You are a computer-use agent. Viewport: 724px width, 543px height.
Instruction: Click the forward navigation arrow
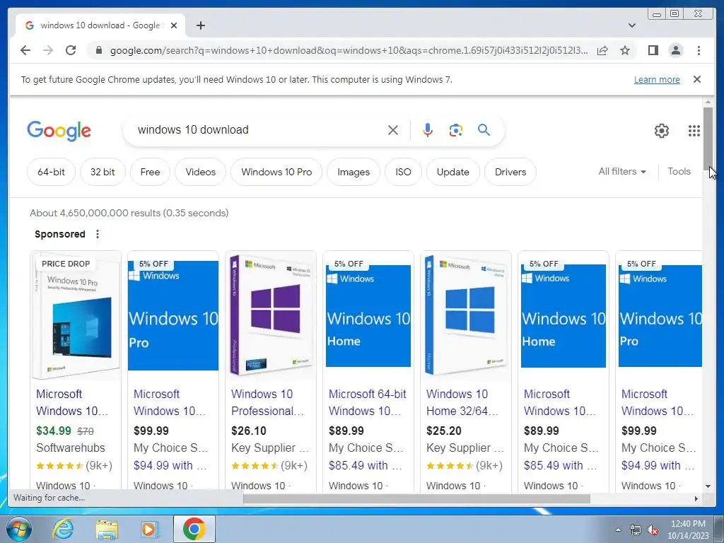pyautogui.click(x=48, y=50)
